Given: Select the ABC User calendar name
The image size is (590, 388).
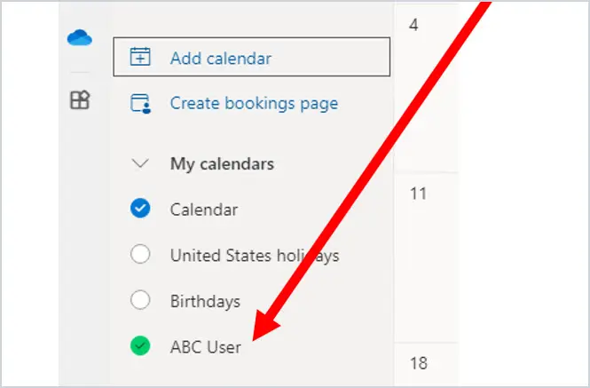Looking at the screenshot, I should (206, 348).
